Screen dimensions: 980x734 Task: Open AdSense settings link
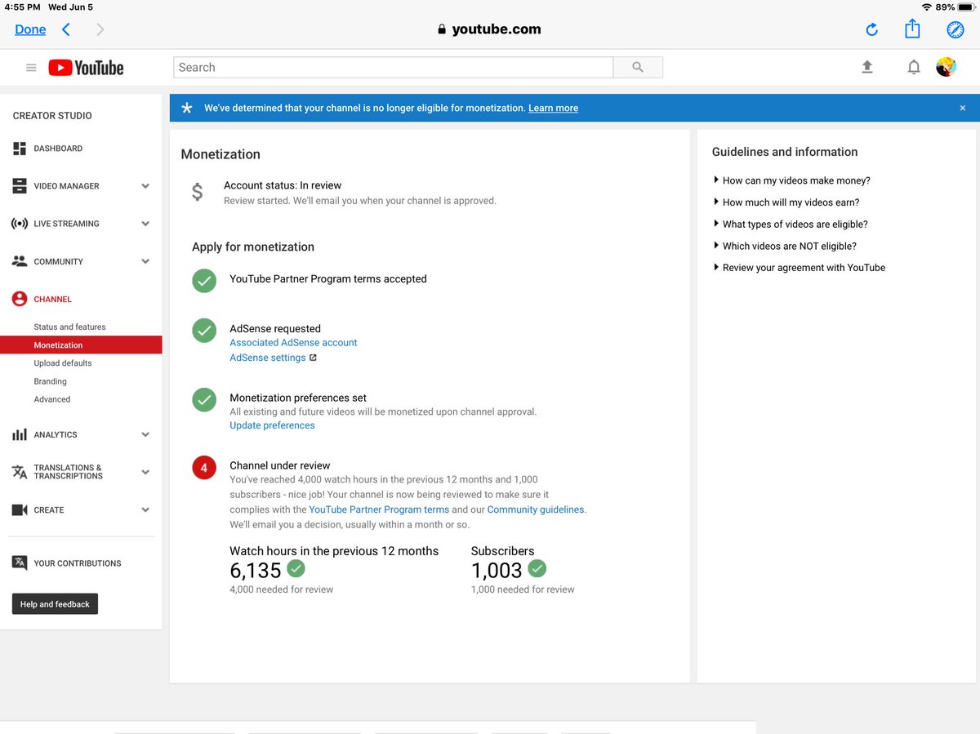pos(268,358)
